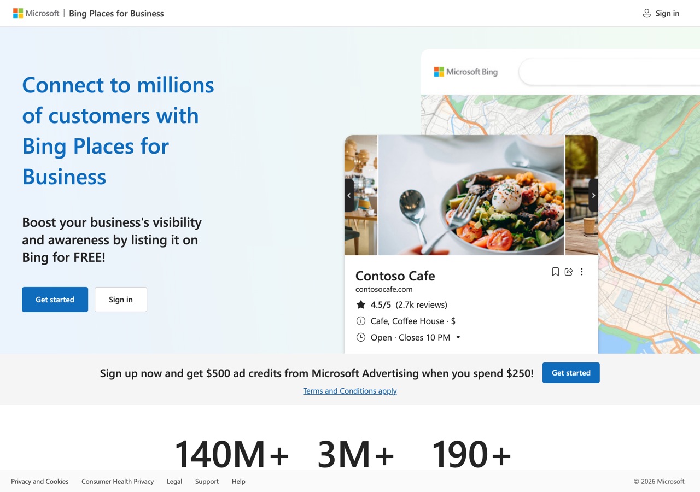
Task: Open Terms and Conditions apply link
Action: pyautogui.click(x=350, y=391)
